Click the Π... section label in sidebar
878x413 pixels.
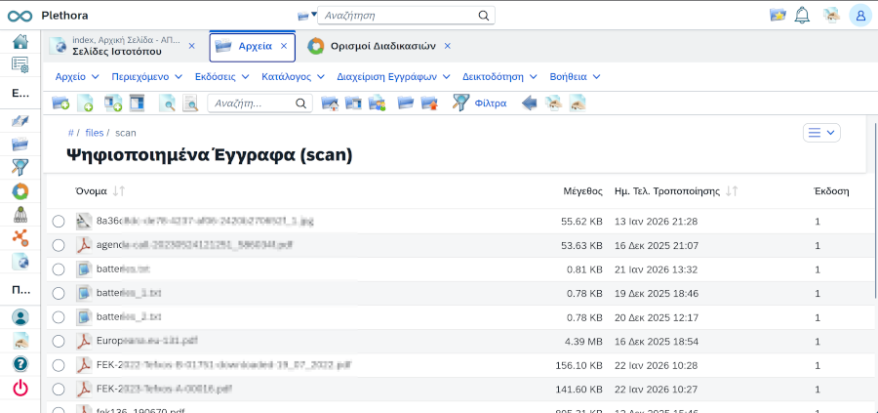tap(20, 290)
